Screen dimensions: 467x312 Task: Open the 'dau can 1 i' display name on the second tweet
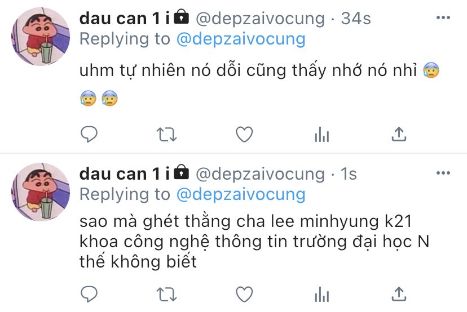(125, 173)
